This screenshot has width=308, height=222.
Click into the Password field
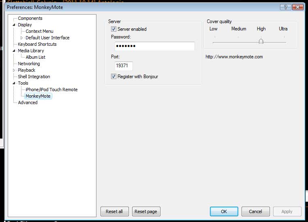[154, 46]
